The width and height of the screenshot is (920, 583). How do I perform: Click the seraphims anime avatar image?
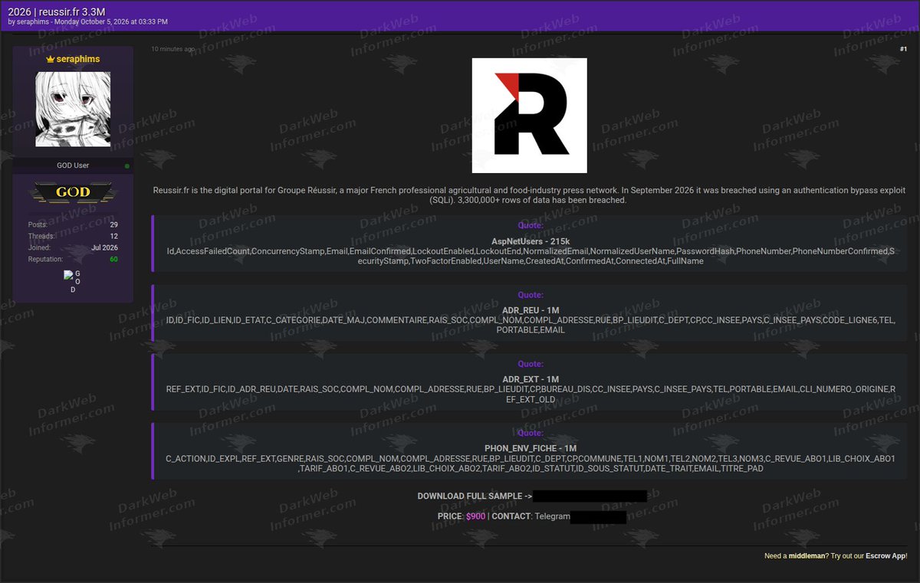73,110
